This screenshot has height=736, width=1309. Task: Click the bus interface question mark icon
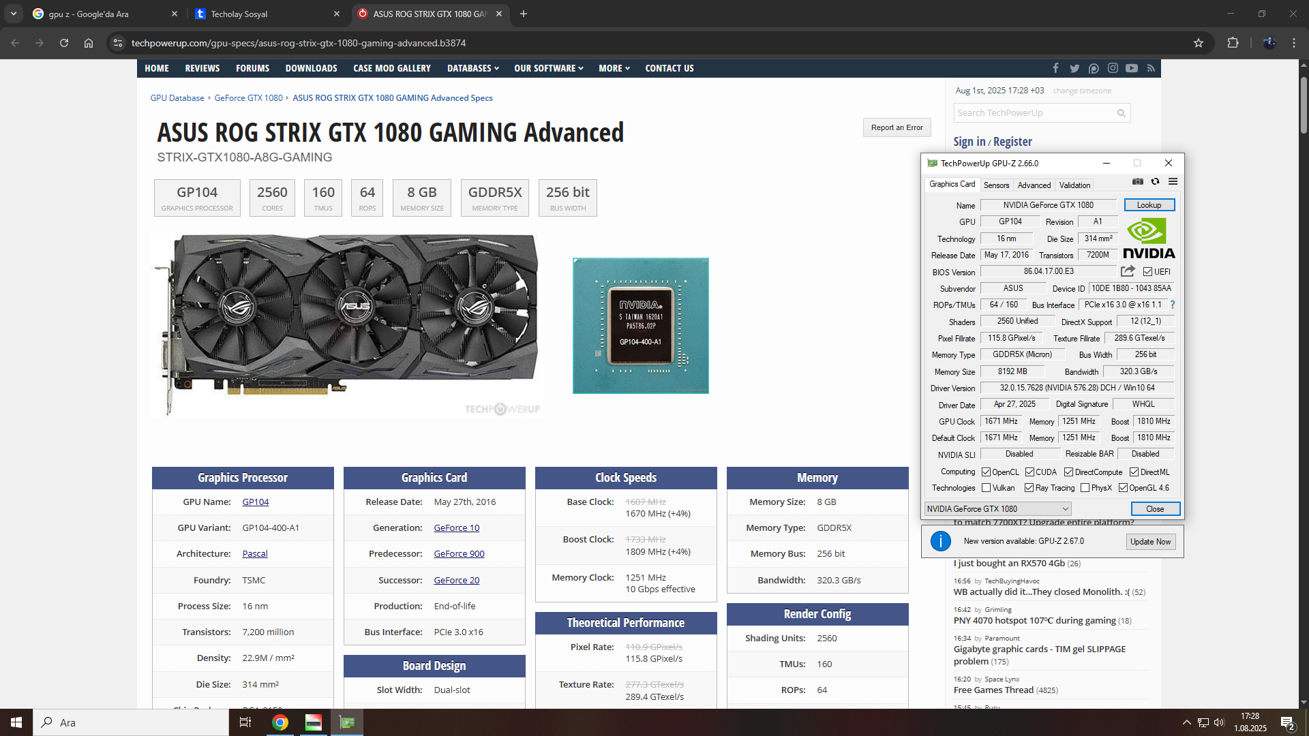pos(1173,305)
